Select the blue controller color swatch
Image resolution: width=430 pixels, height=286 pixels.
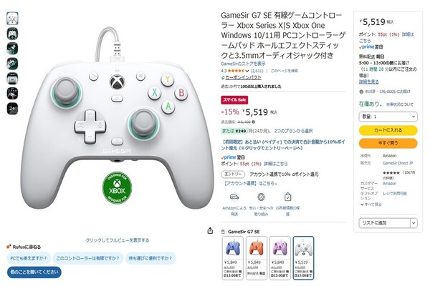(x=232, y=258)
